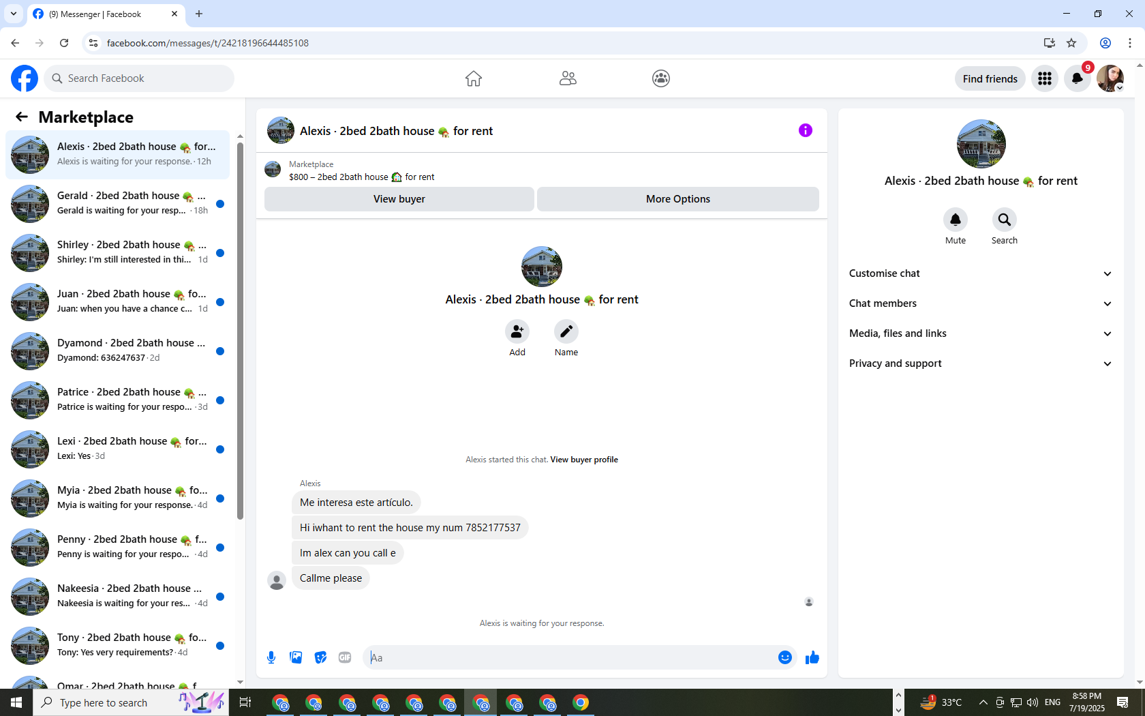Go back using the Marketplace back arrow
1145x716 pixels.
(22, 117)
